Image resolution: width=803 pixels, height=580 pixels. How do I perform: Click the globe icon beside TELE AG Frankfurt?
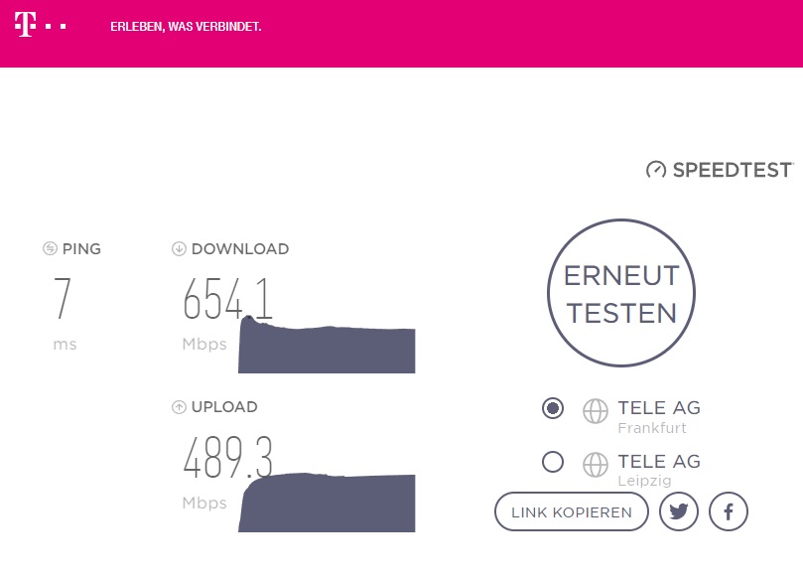click(596, 411)
